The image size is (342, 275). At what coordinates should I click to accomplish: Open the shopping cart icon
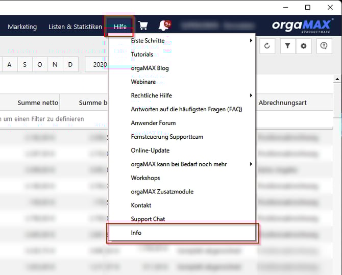143,26
